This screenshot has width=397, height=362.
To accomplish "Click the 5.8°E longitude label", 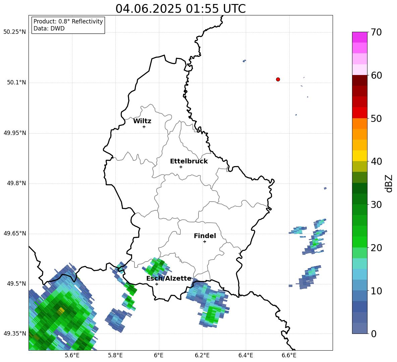I will [x=115, y=355].
